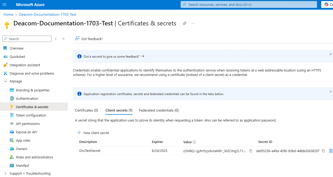The height and width of the screenshot is (177, 333).
Task: Open the Azure portal hamburger menu
Action: (x=4, y=4)
